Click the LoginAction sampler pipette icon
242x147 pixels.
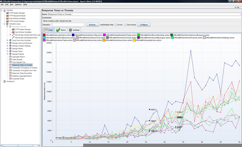tap(13, 35)
